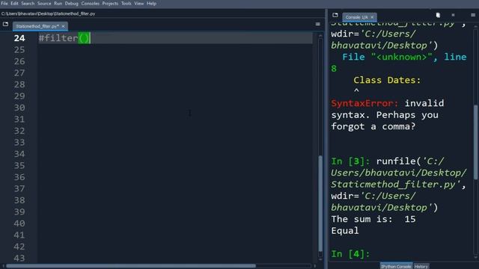479x269 pixels.
Task: Click the editor vertical scrollbar thumb
Action: point(320,203)
